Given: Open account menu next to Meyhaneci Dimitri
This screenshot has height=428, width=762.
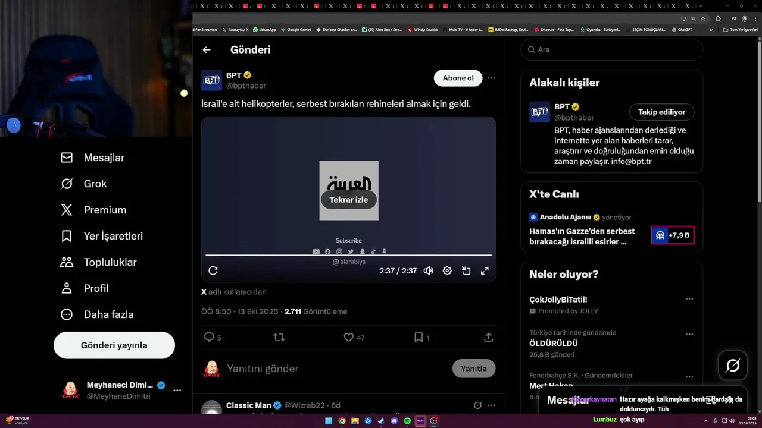Looking at the screenshot, I should click(177, 391).
